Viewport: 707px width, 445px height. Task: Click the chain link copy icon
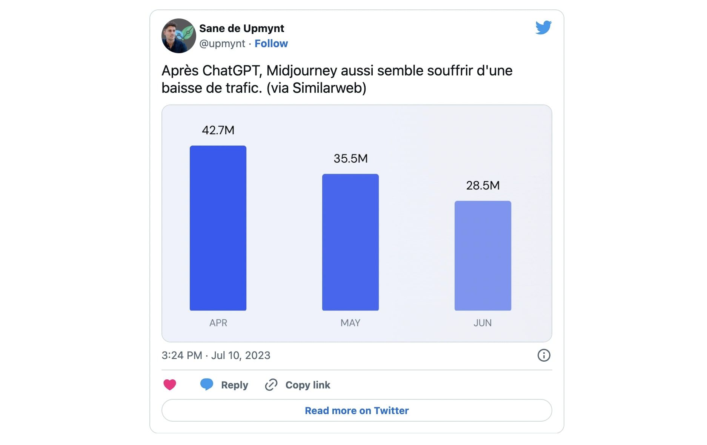click(271, 385)
